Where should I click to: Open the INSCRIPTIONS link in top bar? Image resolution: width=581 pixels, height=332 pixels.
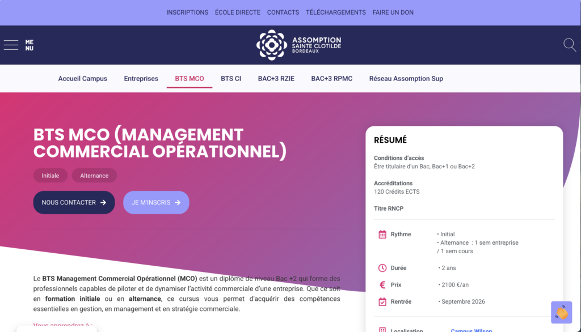pyautogui.click(x=187, y=12)
